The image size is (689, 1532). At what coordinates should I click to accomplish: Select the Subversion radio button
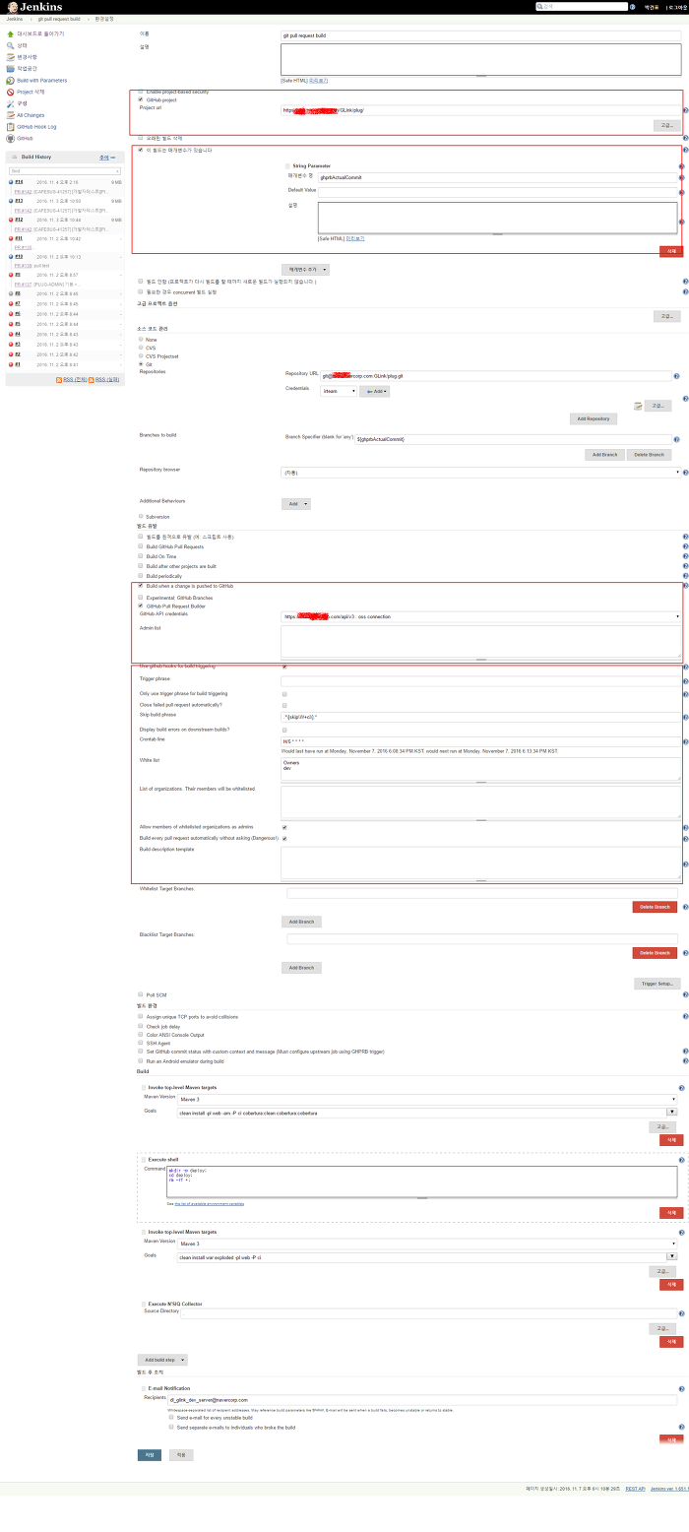point(141,516)
